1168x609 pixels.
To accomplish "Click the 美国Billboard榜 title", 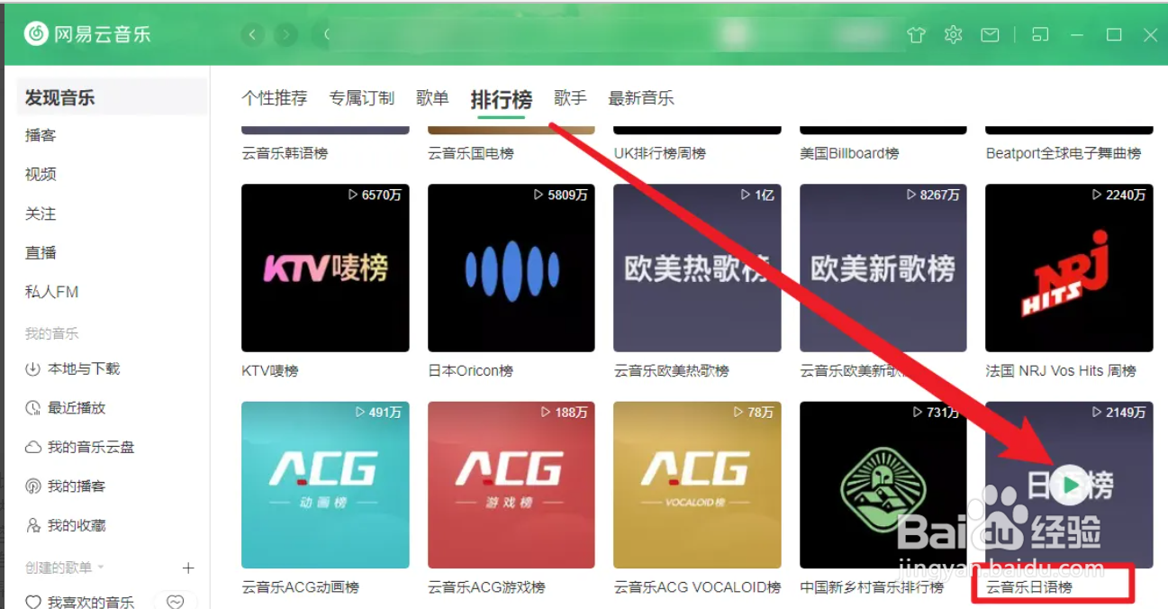I will coord(849,154).
